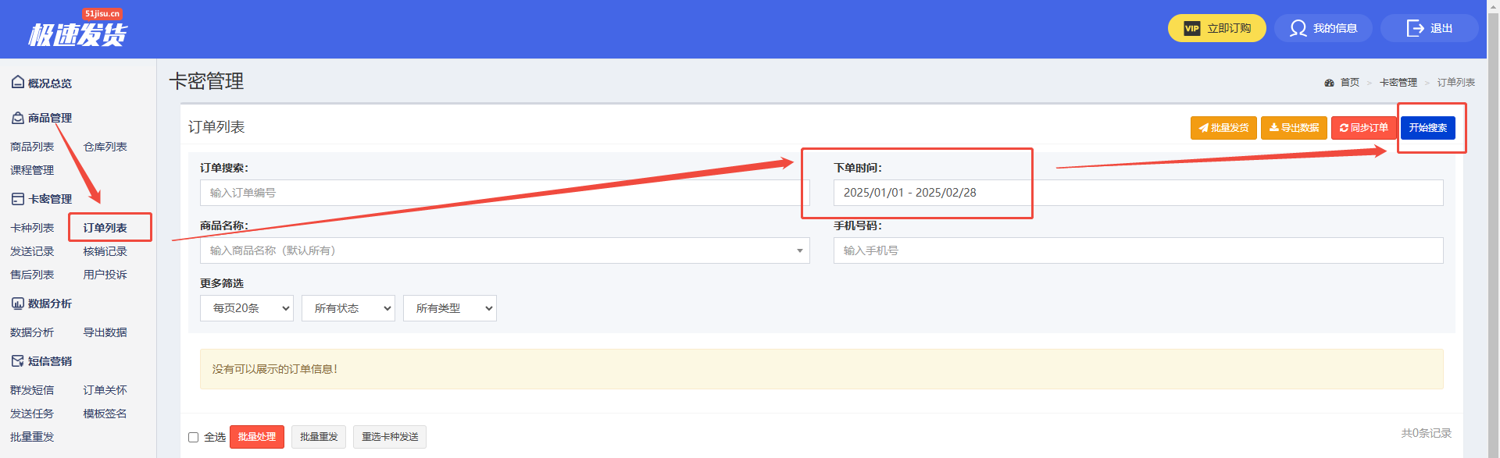Viewport: 1500px width, 458px height.
Task: Open 群发短信 in the sidebar
Action: point(32,390)
